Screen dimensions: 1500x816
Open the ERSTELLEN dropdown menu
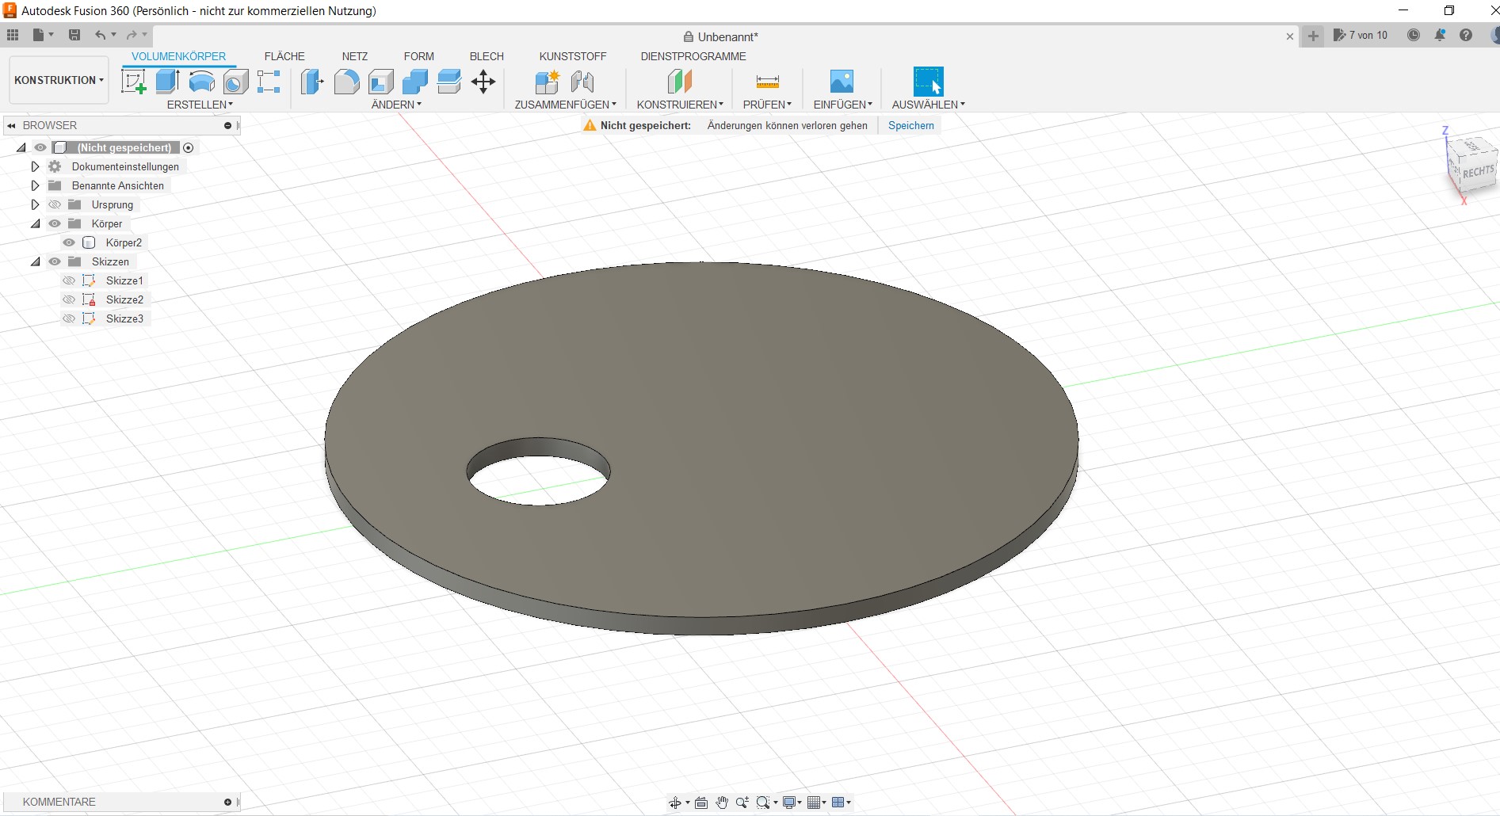[x=200, y=105]
